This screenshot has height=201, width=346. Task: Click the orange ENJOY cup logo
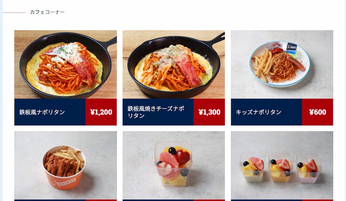click(x=65, y=182)
